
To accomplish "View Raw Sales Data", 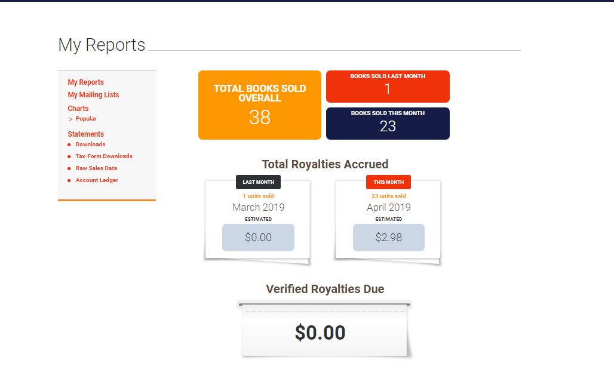I will [96, 168].
